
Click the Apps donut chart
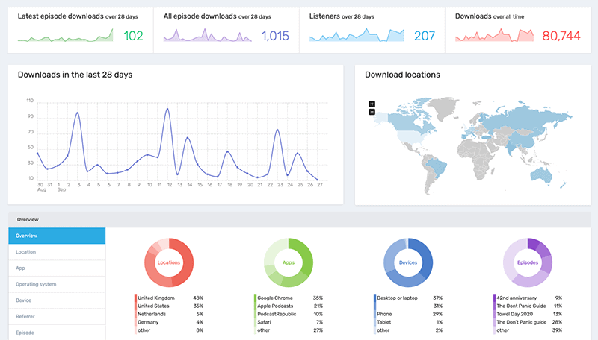tap(289, 262)
